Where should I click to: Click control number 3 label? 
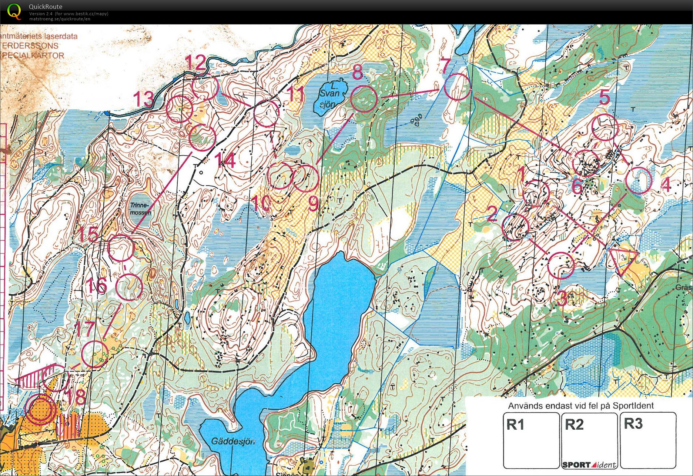(x=562, y=298)
